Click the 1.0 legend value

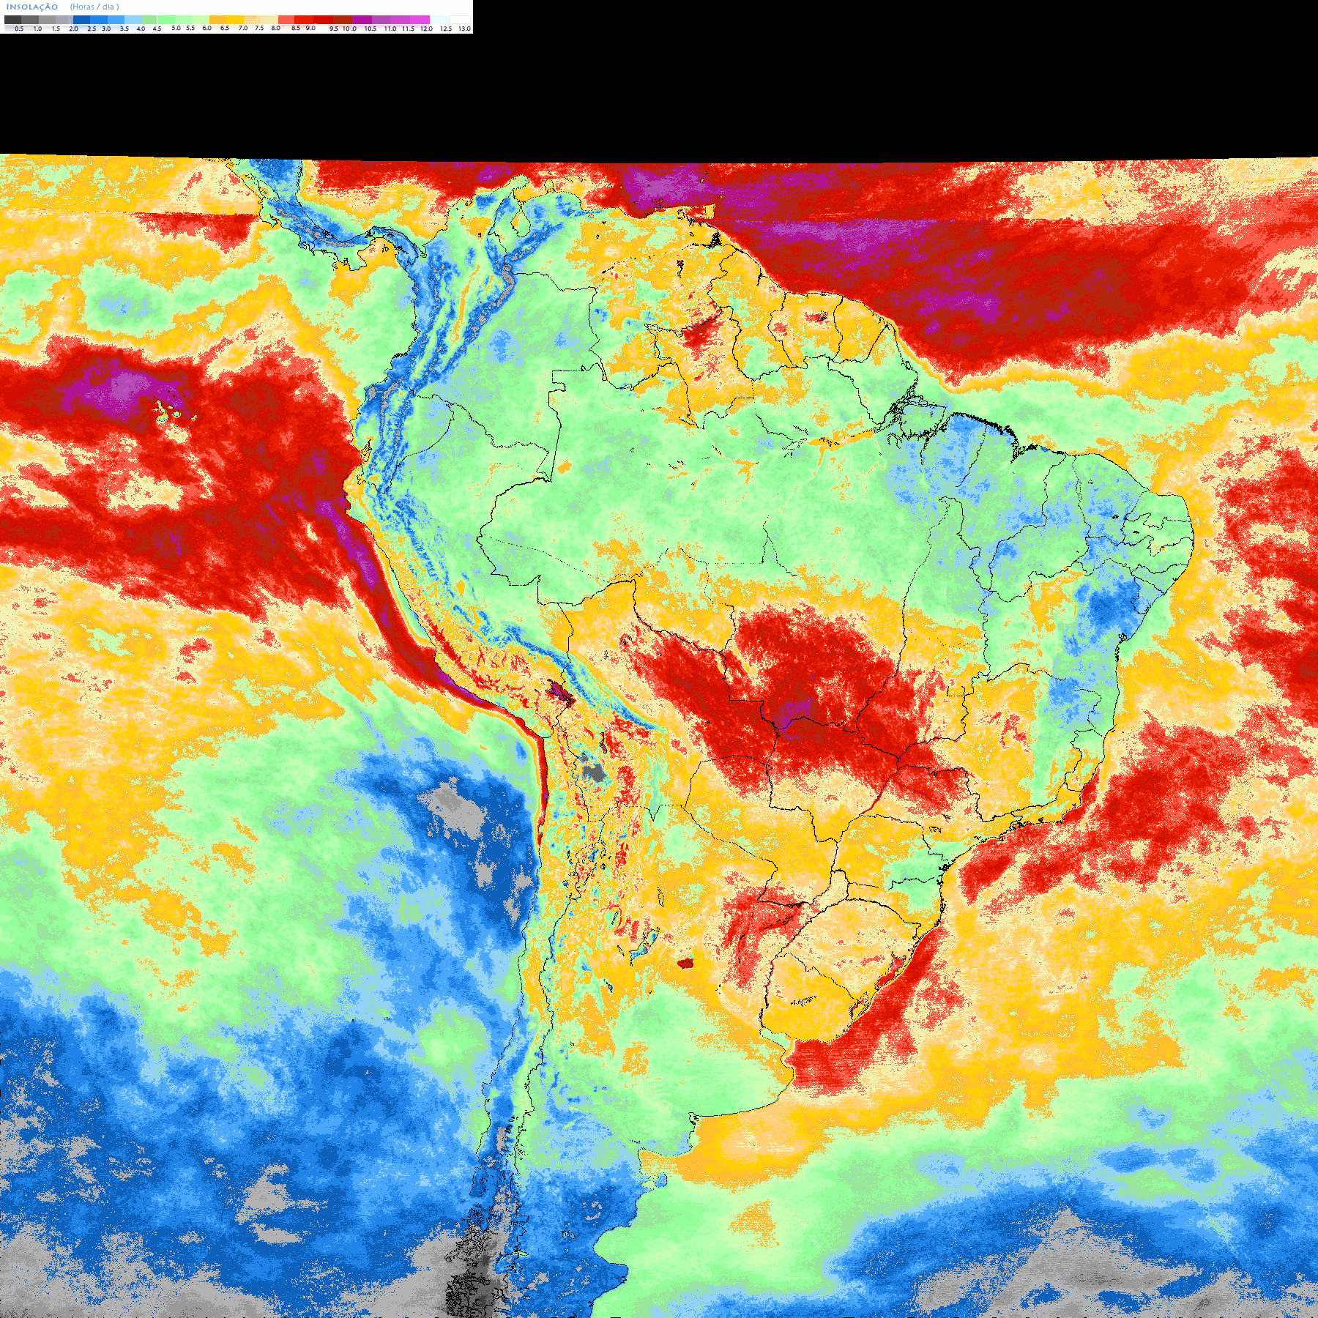37,29
